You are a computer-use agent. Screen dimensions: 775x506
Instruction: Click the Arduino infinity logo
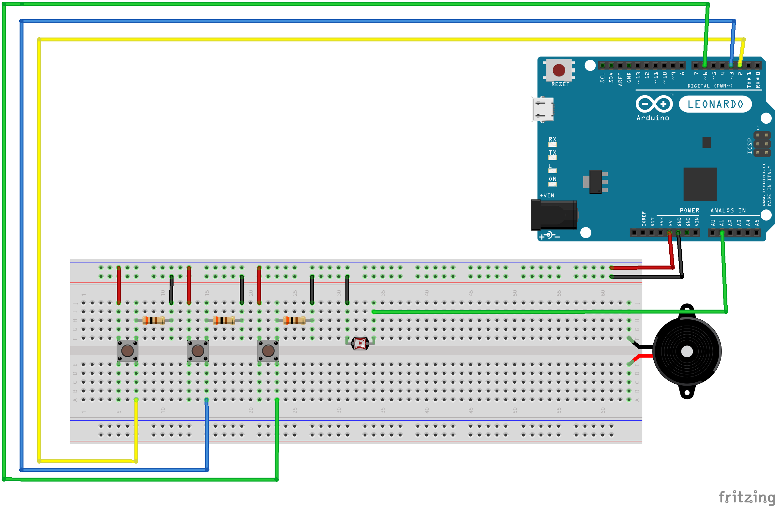654,104
